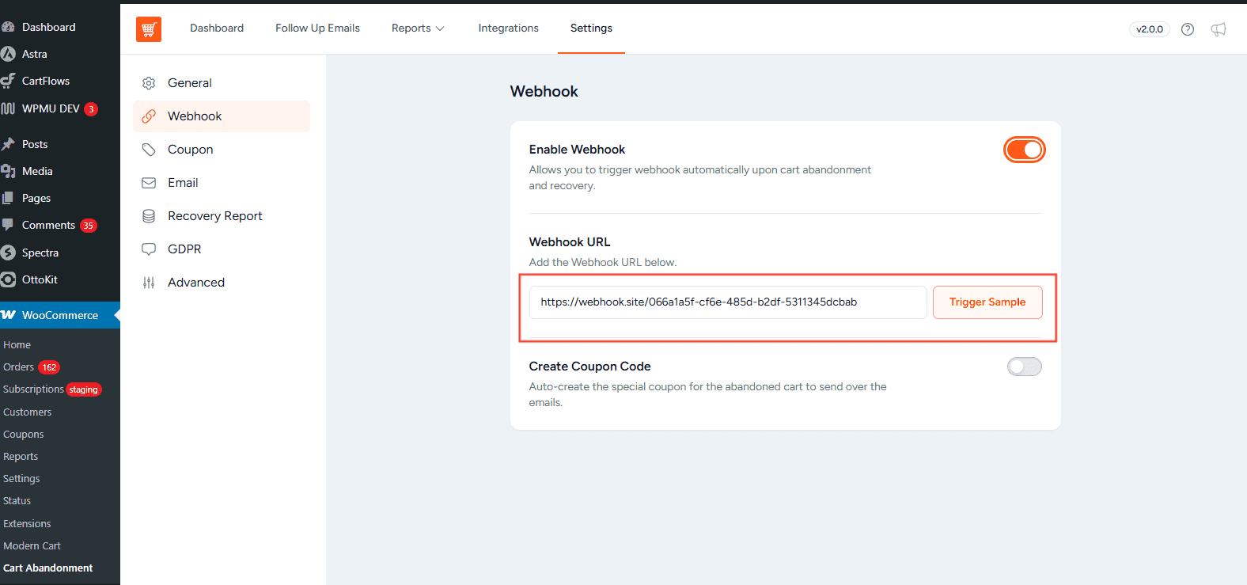Click the General gear icon in settings sidebar
The width and height of the screenshot is (1247, 585).
pos(149,83)
